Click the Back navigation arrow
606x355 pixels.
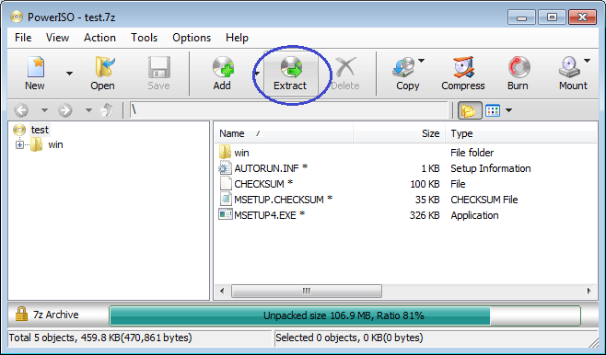(x=21, y=110)
